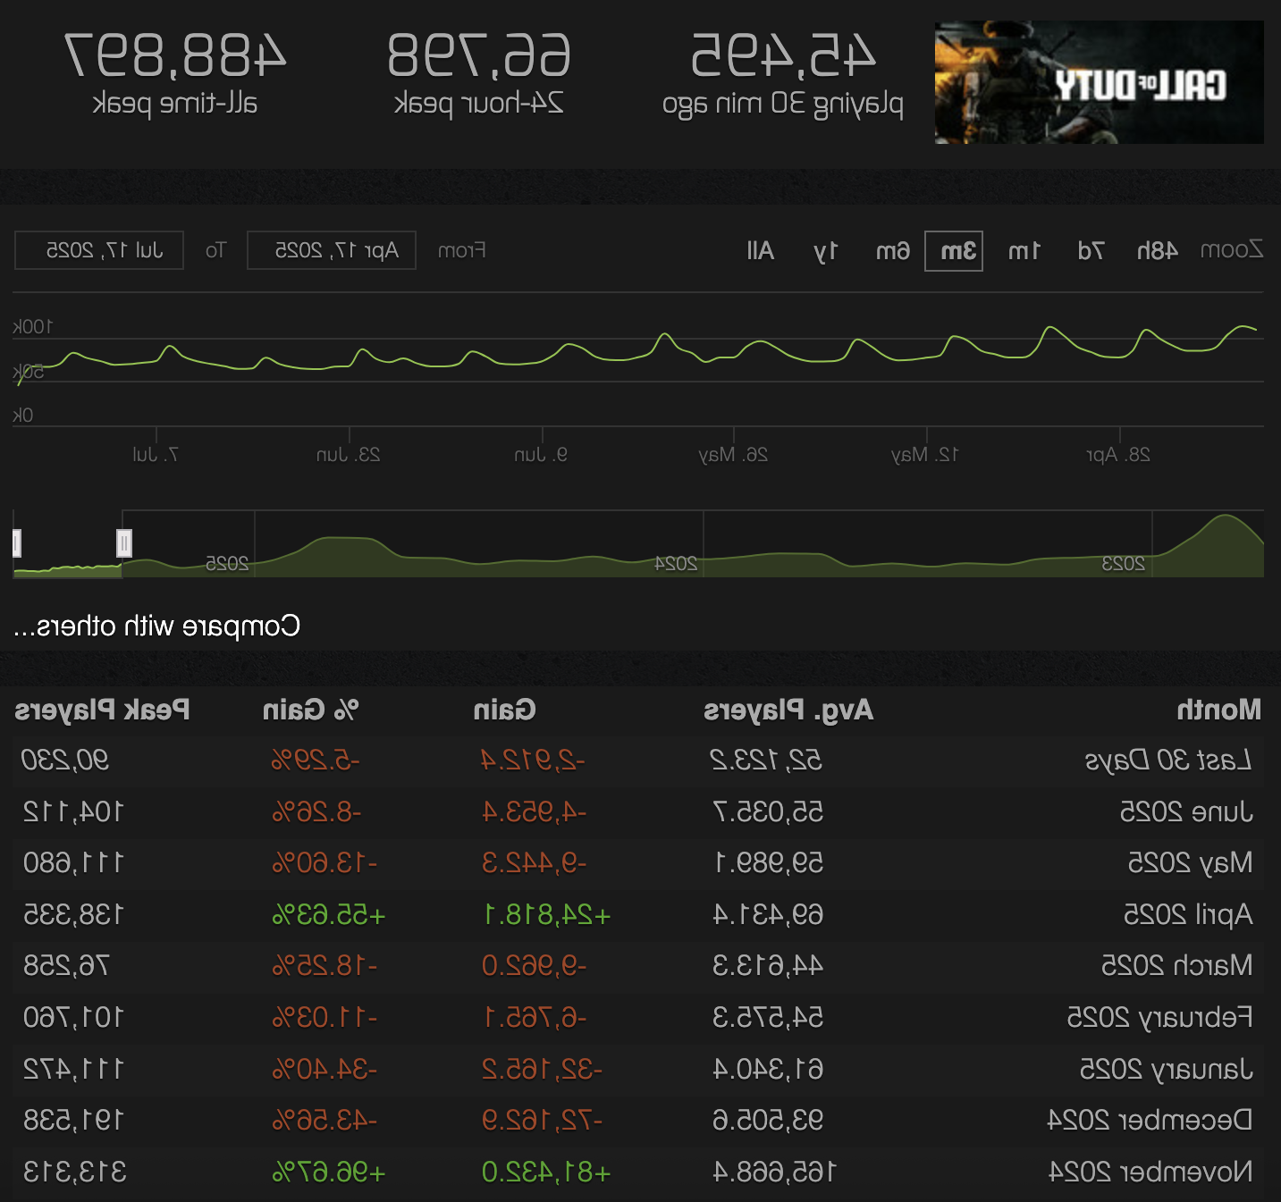The width and height of the screenshot is (1281, 1202).
Task: Set chart zoom to 48h
Action: tap(1157, 251)
